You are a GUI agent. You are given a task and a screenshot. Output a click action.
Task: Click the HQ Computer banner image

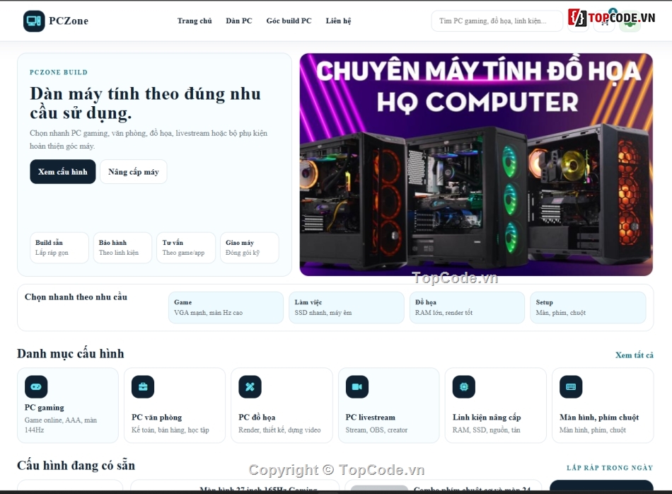point(476,165)
